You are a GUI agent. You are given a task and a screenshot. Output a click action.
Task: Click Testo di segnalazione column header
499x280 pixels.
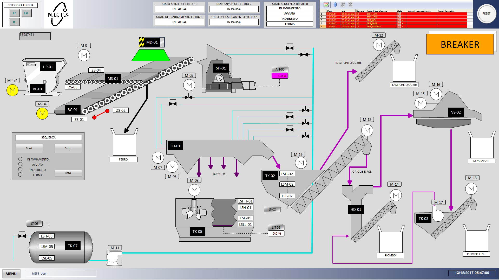coord(381,11)
